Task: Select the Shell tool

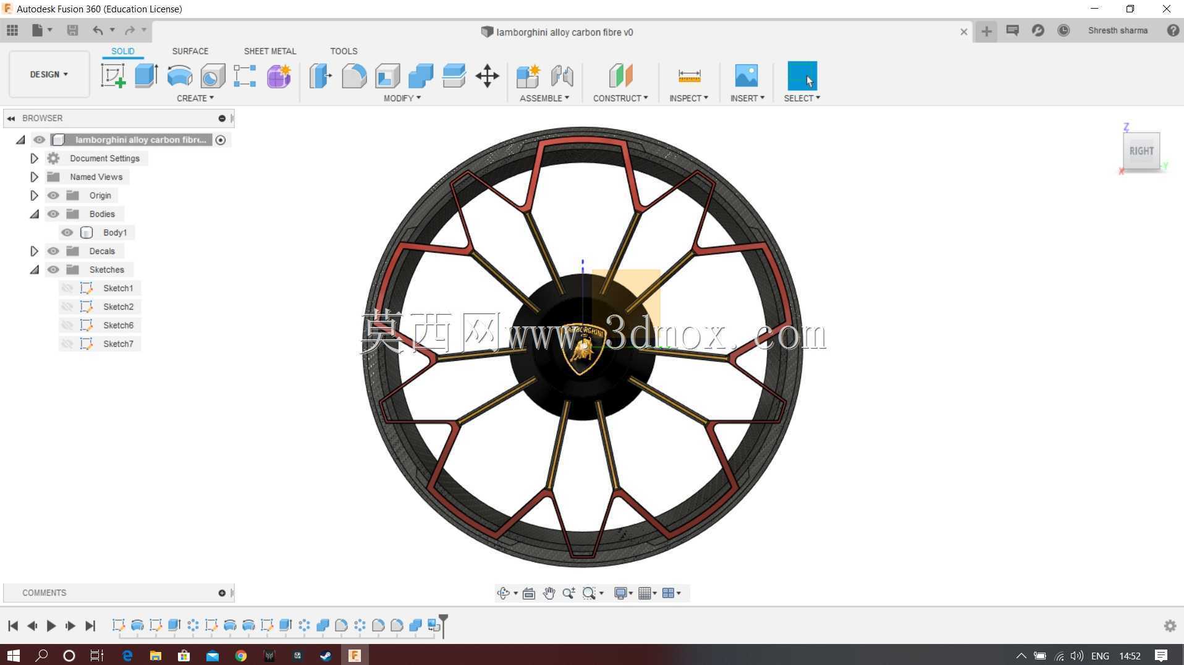Action: click(x=387, y=76)
